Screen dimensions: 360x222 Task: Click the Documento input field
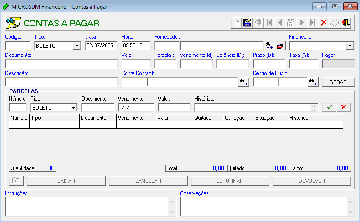click(x=61, y=64)
